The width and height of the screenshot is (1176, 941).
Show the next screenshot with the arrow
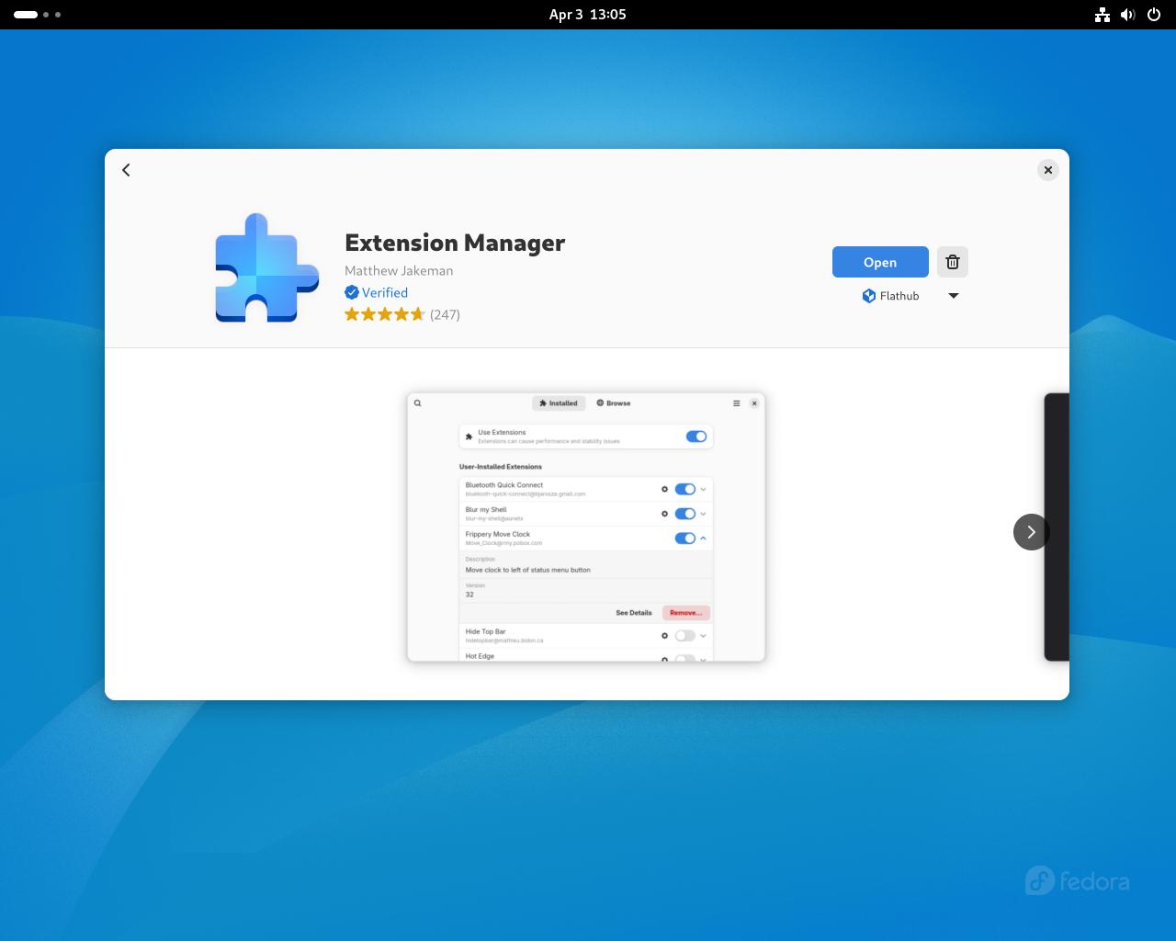click(1031, 532)
